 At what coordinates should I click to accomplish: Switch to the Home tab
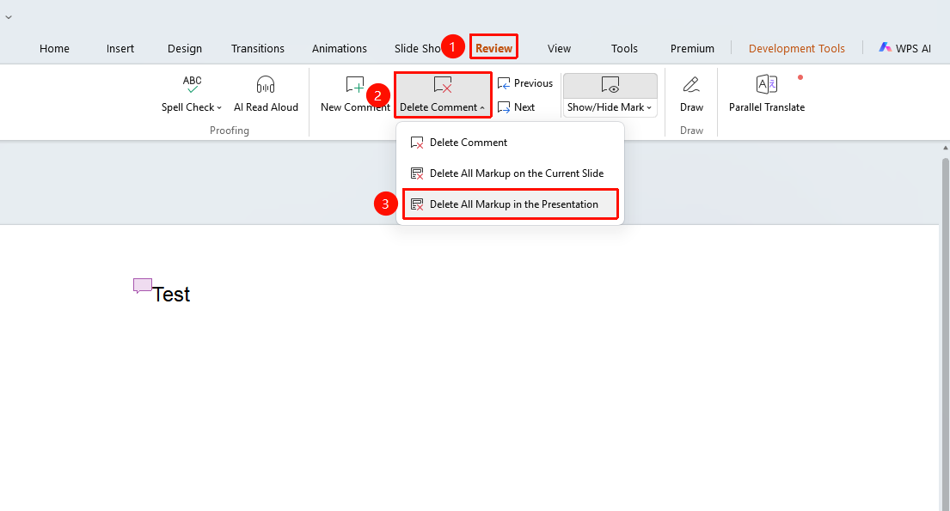coord(54,48)
